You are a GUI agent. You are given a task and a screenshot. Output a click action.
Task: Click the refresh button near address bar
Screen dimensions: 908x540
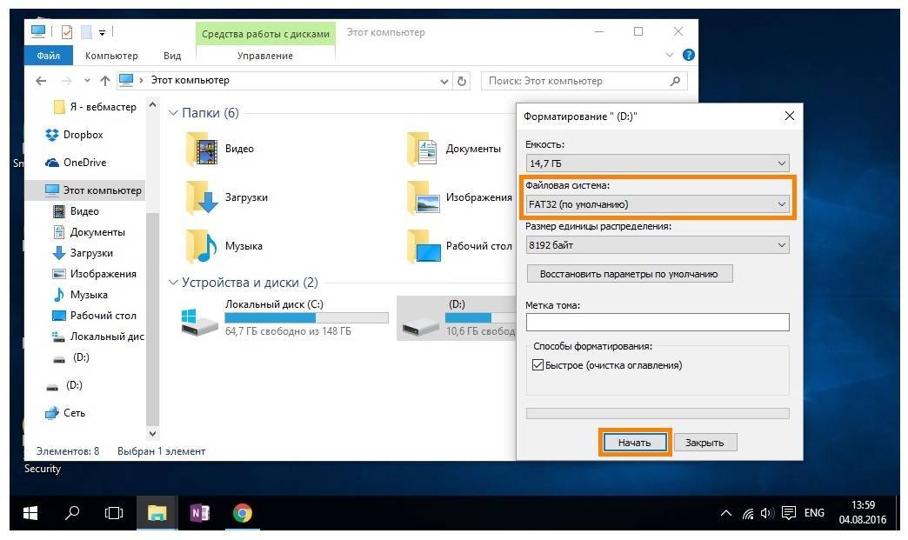tap(462, 81)
